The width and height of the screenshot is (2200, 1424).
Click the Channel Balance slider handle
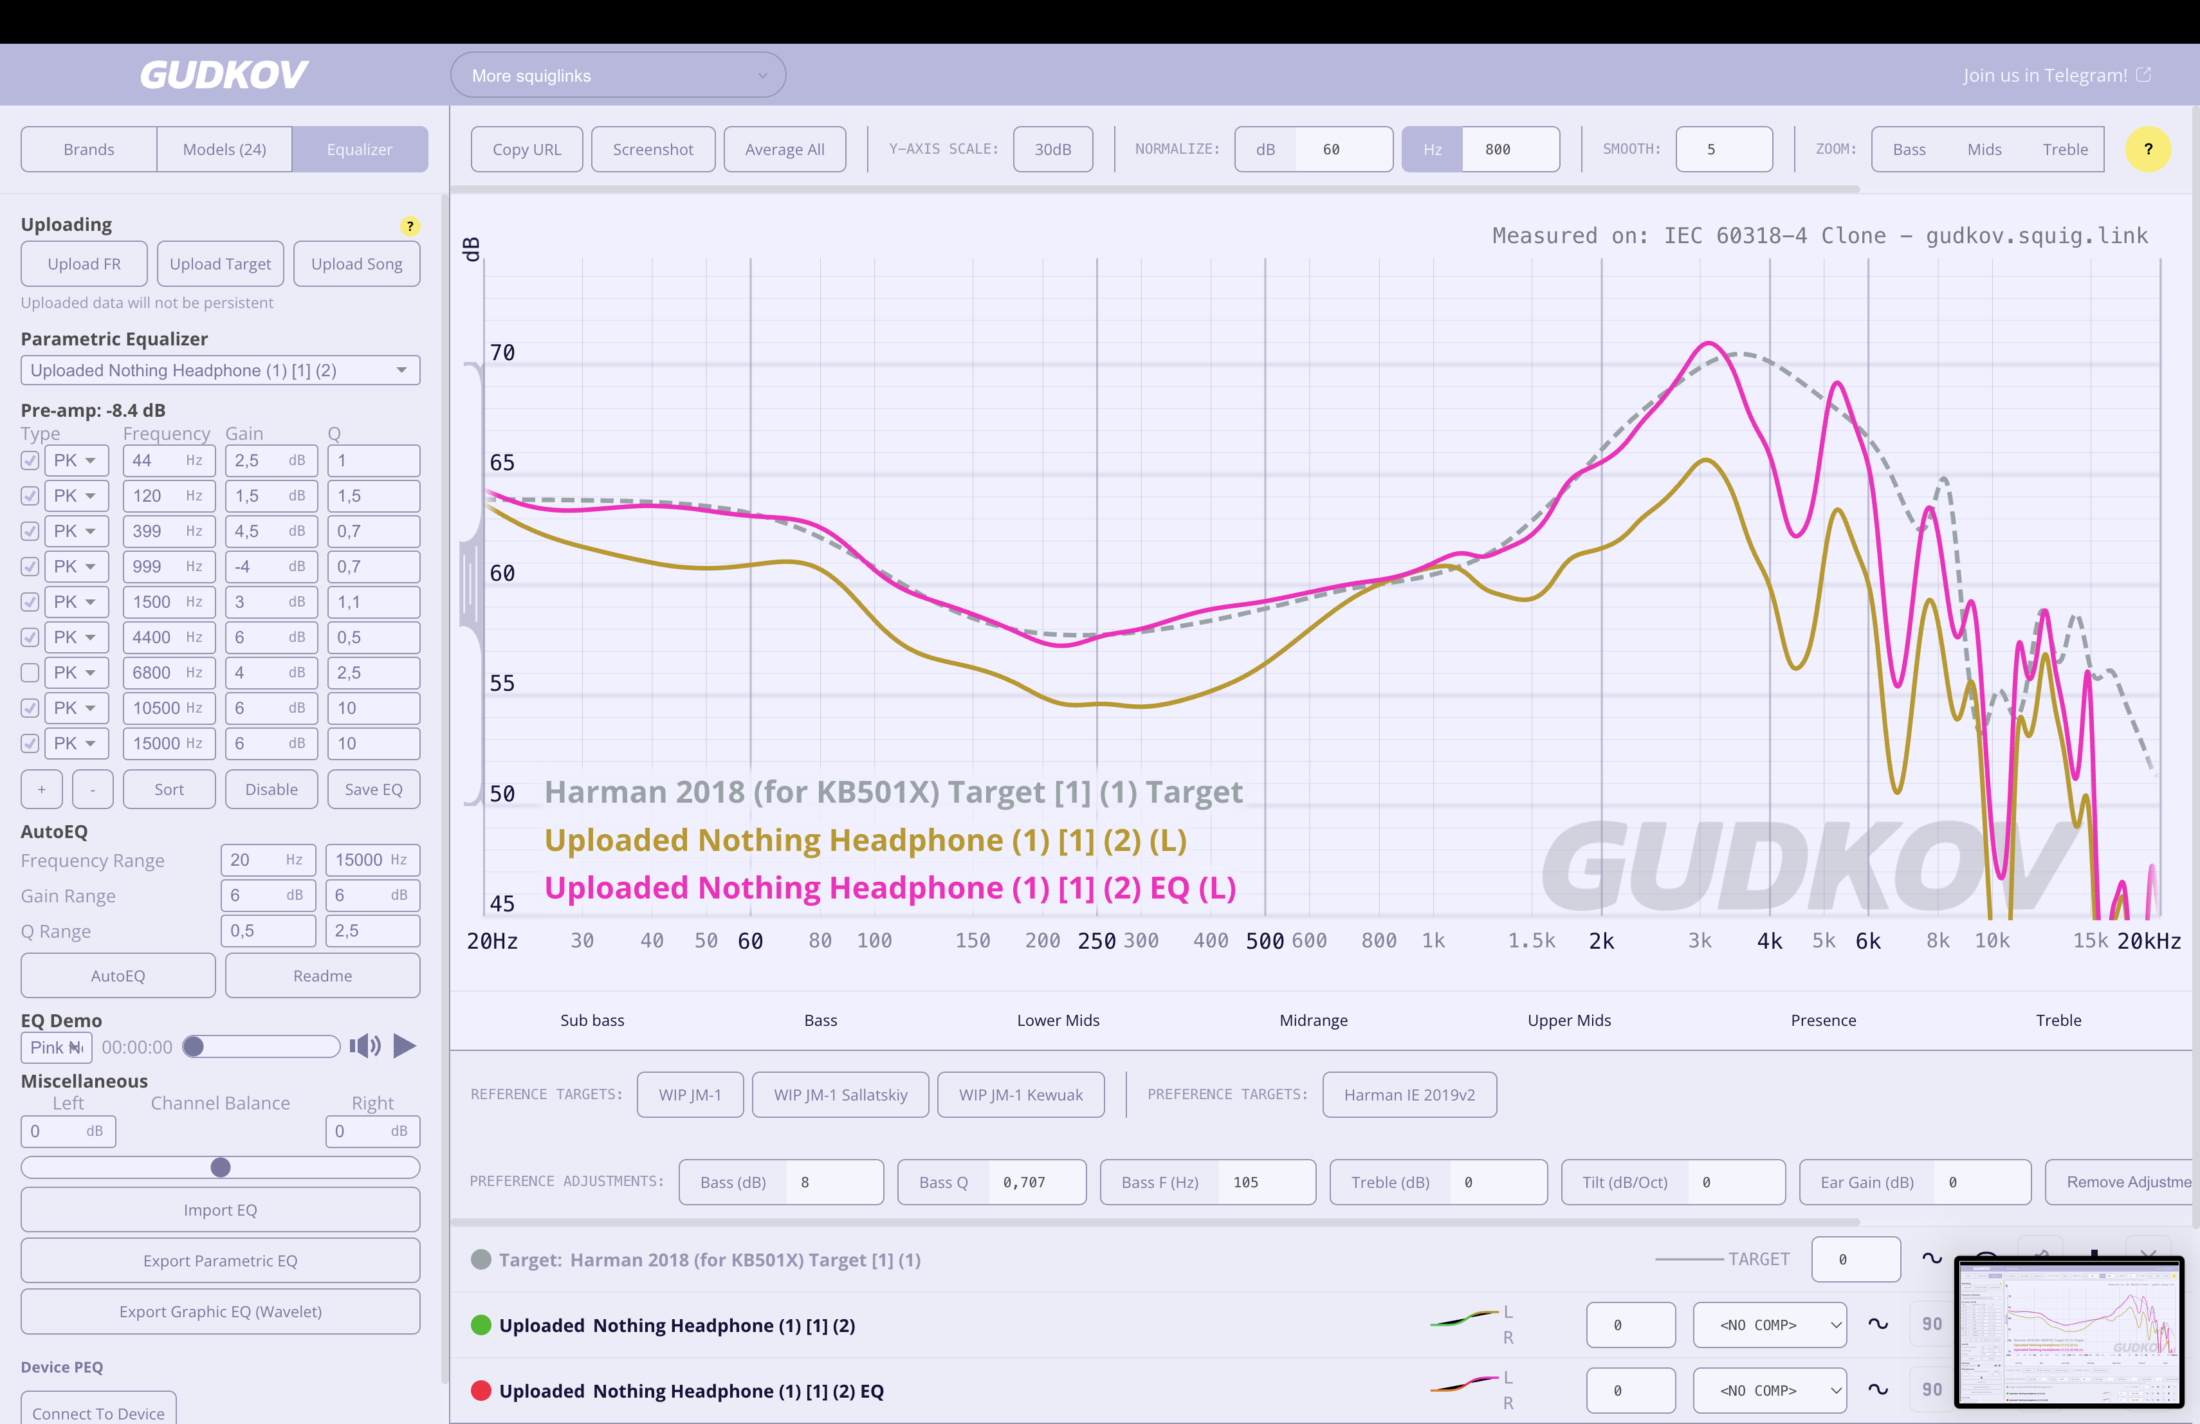(x=220, y=1167)
